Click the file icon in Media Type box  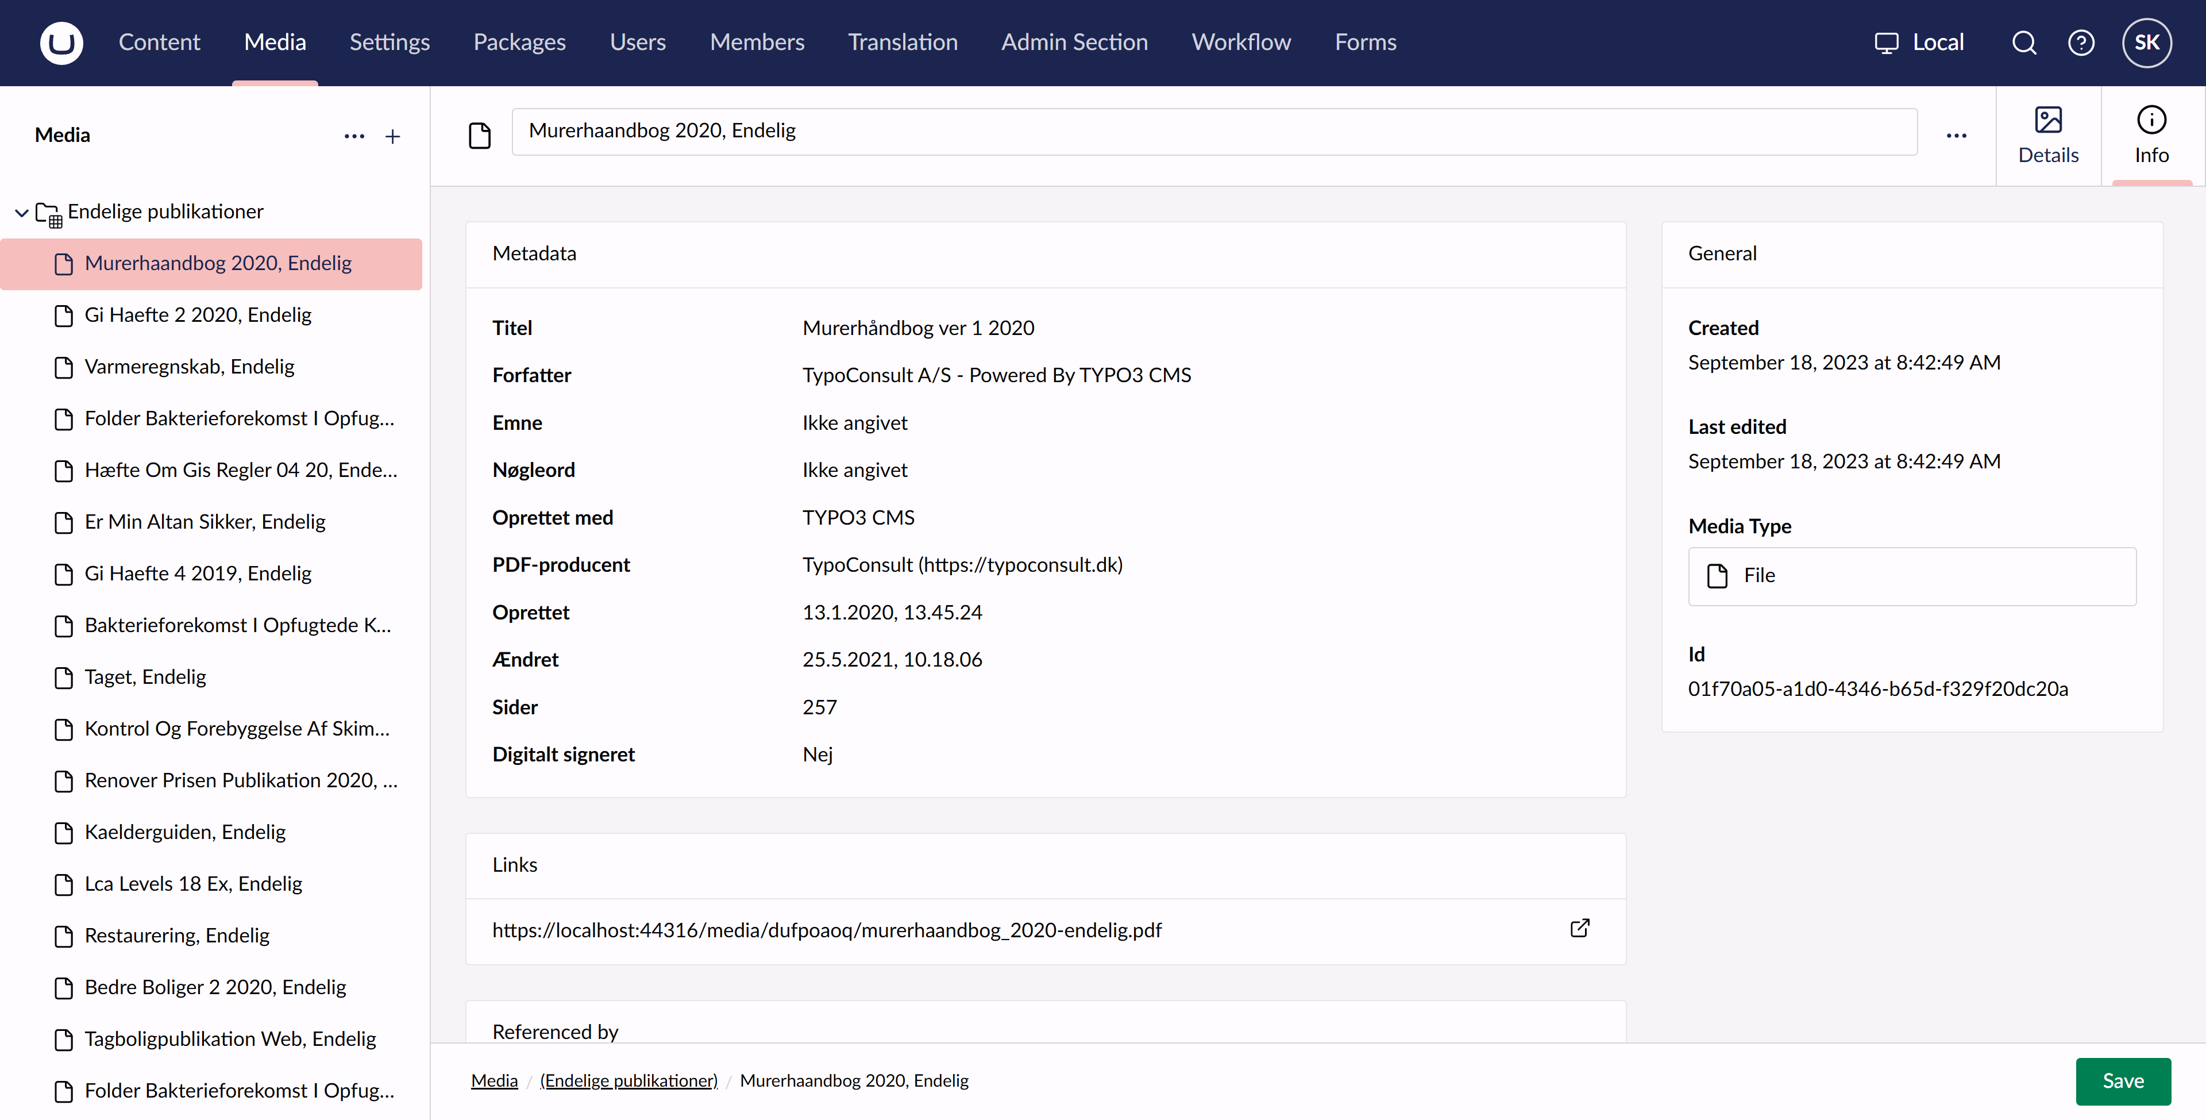tap(1717, 575)
